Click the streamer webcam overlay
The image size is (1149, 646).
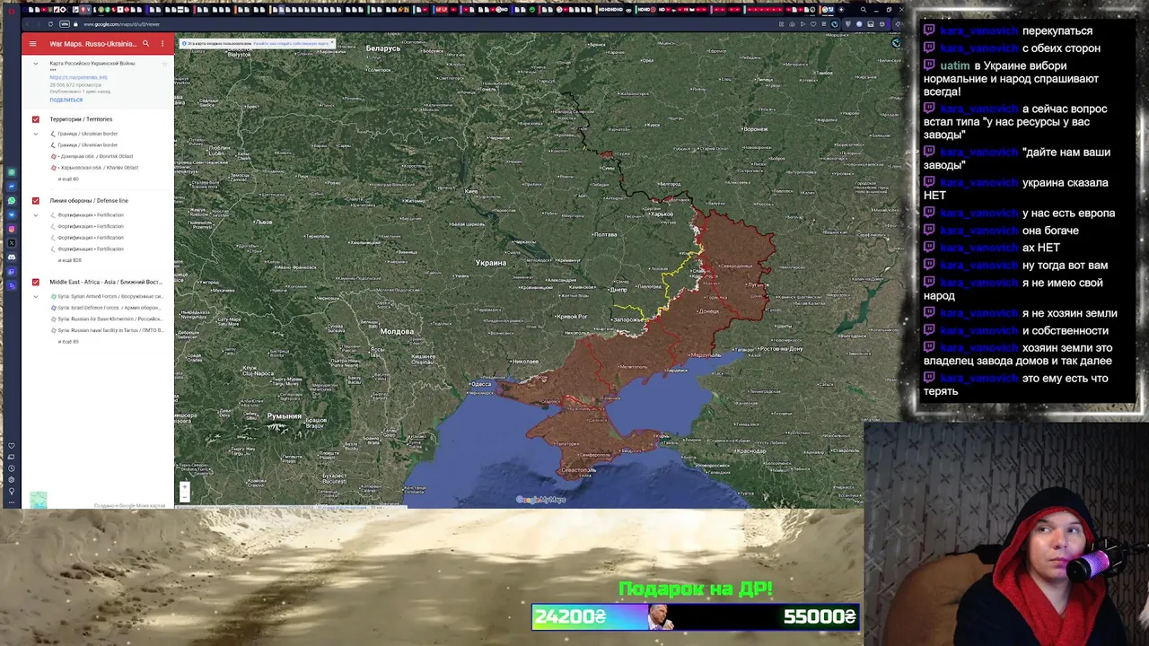(1006, 534)
